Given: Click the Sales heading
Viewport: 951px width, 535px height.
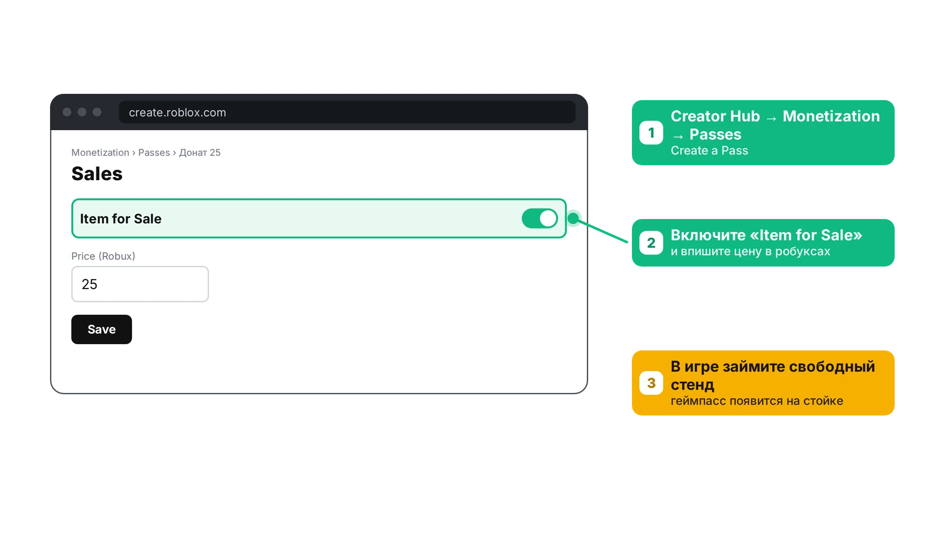Looking at the screenshot, I should 97,173.
